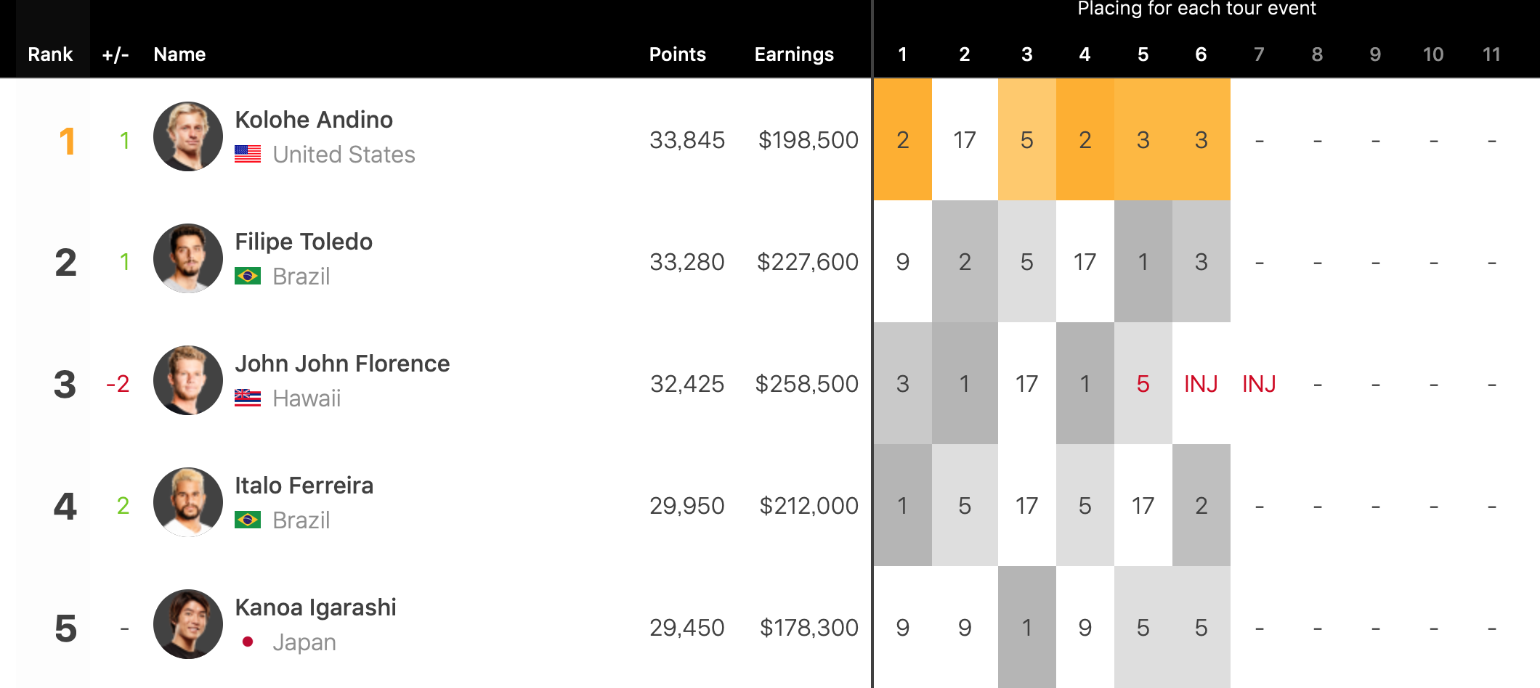Click the Brazil flag beside Filipe Toledo
The width and height of the screenshot is (1540, 688).
pyautogui.click(x=248, y=276)
